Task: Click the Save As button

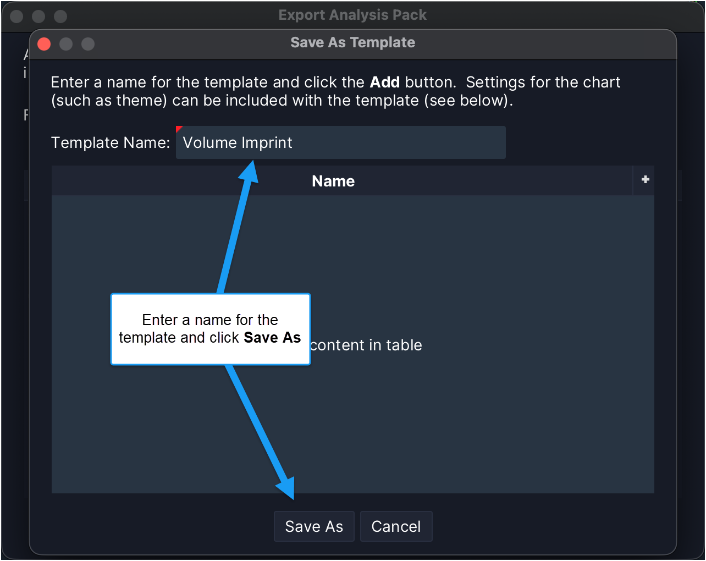Action: (314, 526)
